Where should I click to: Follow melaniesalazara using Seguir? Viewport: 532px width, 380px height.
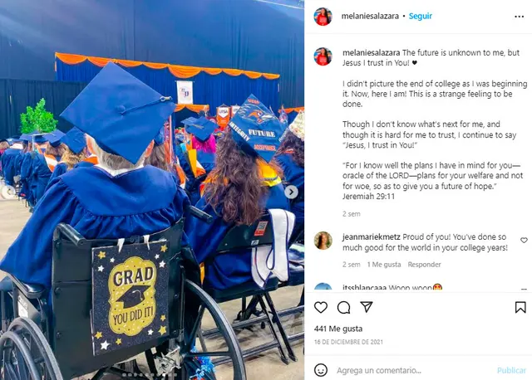click(421, 16)
